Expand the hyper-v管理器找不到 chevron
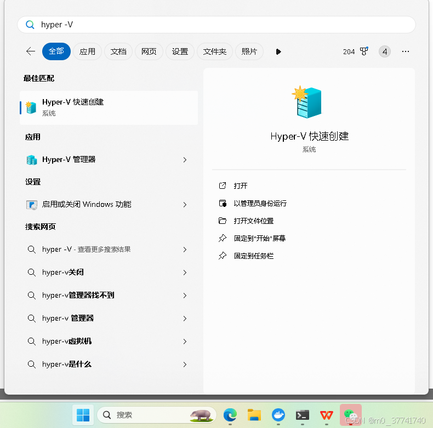This screenshot has height=428, width=433. (185, 296)
